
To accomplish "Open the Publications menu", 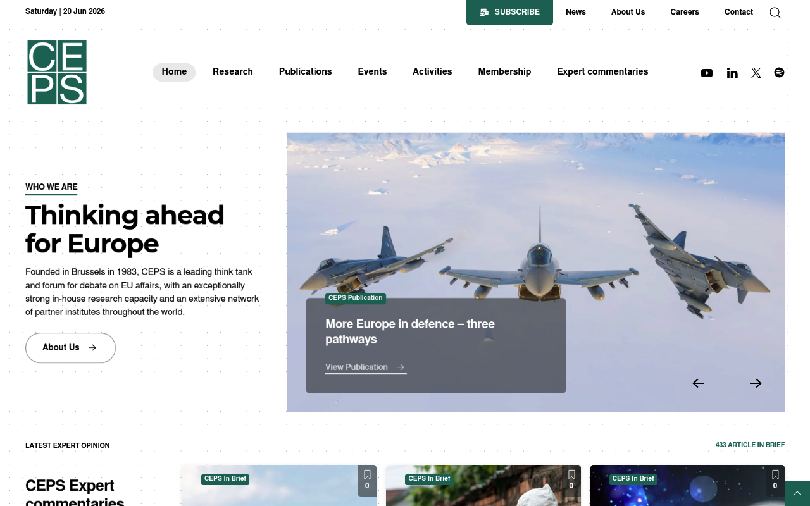I will [306, 72].
